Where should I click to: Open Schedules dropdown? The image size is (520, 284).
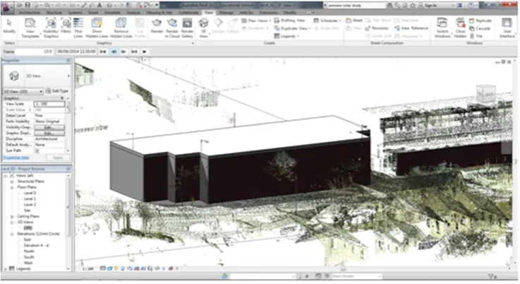point(327,20)
